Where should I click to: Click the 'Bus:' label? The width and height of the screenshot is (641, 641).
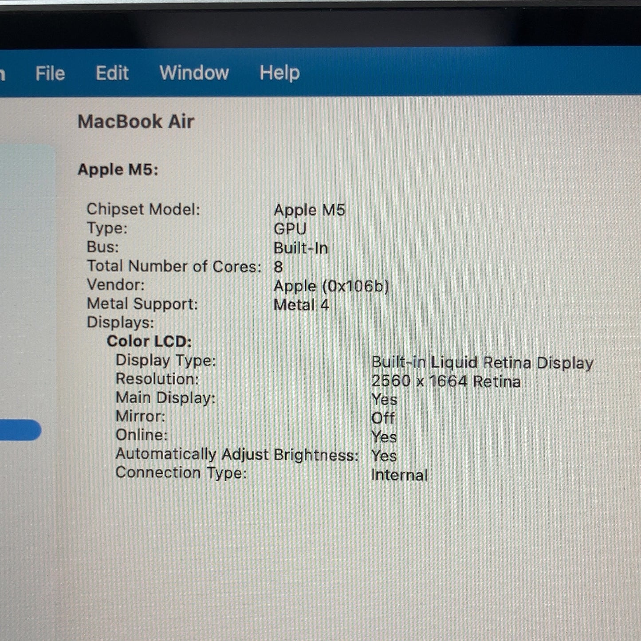pyautogui.click(x=103, y=247)
